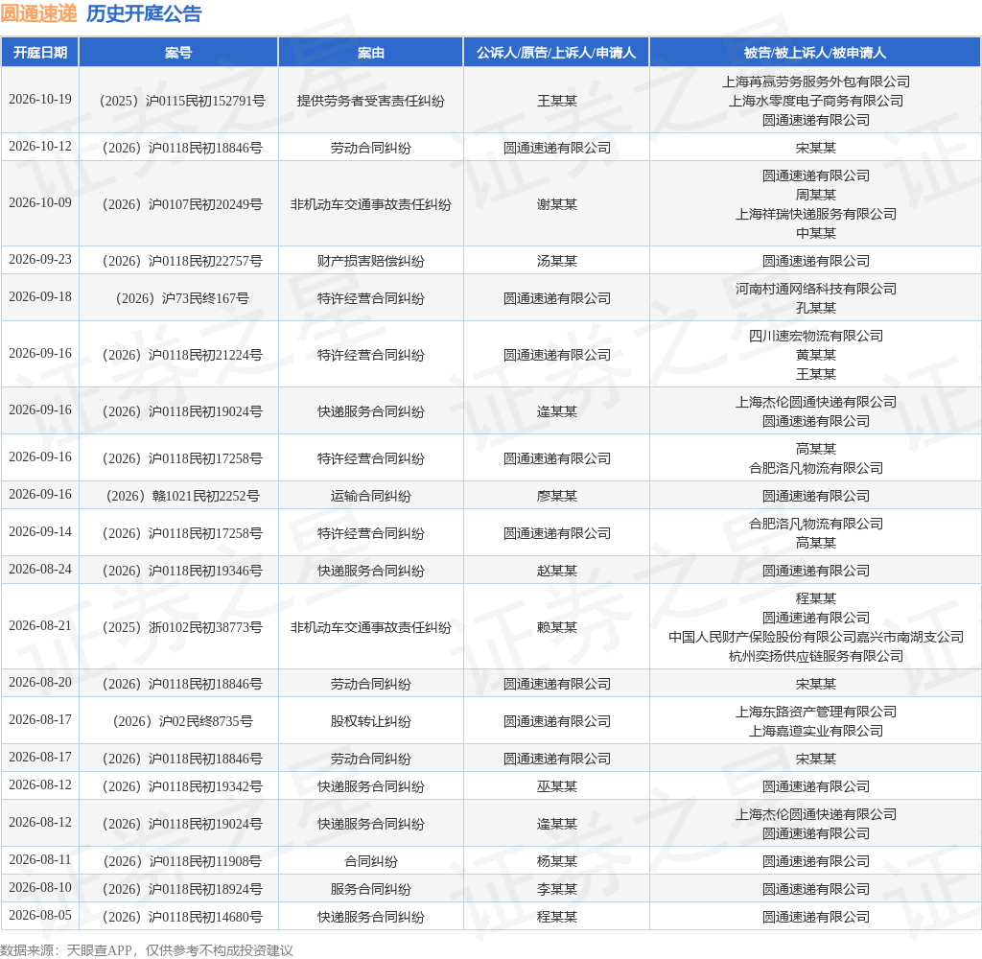Screen dimensions: 982x959
Task: Click plaintiff 汤某某
Action: 557,261
